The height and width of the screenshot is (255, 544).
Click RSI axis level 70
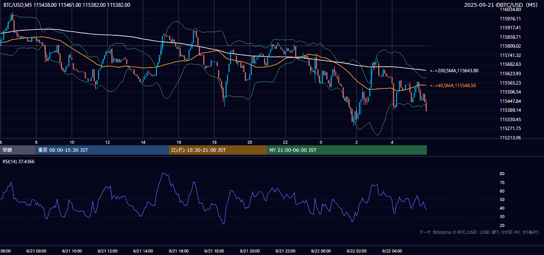(502, 182)
